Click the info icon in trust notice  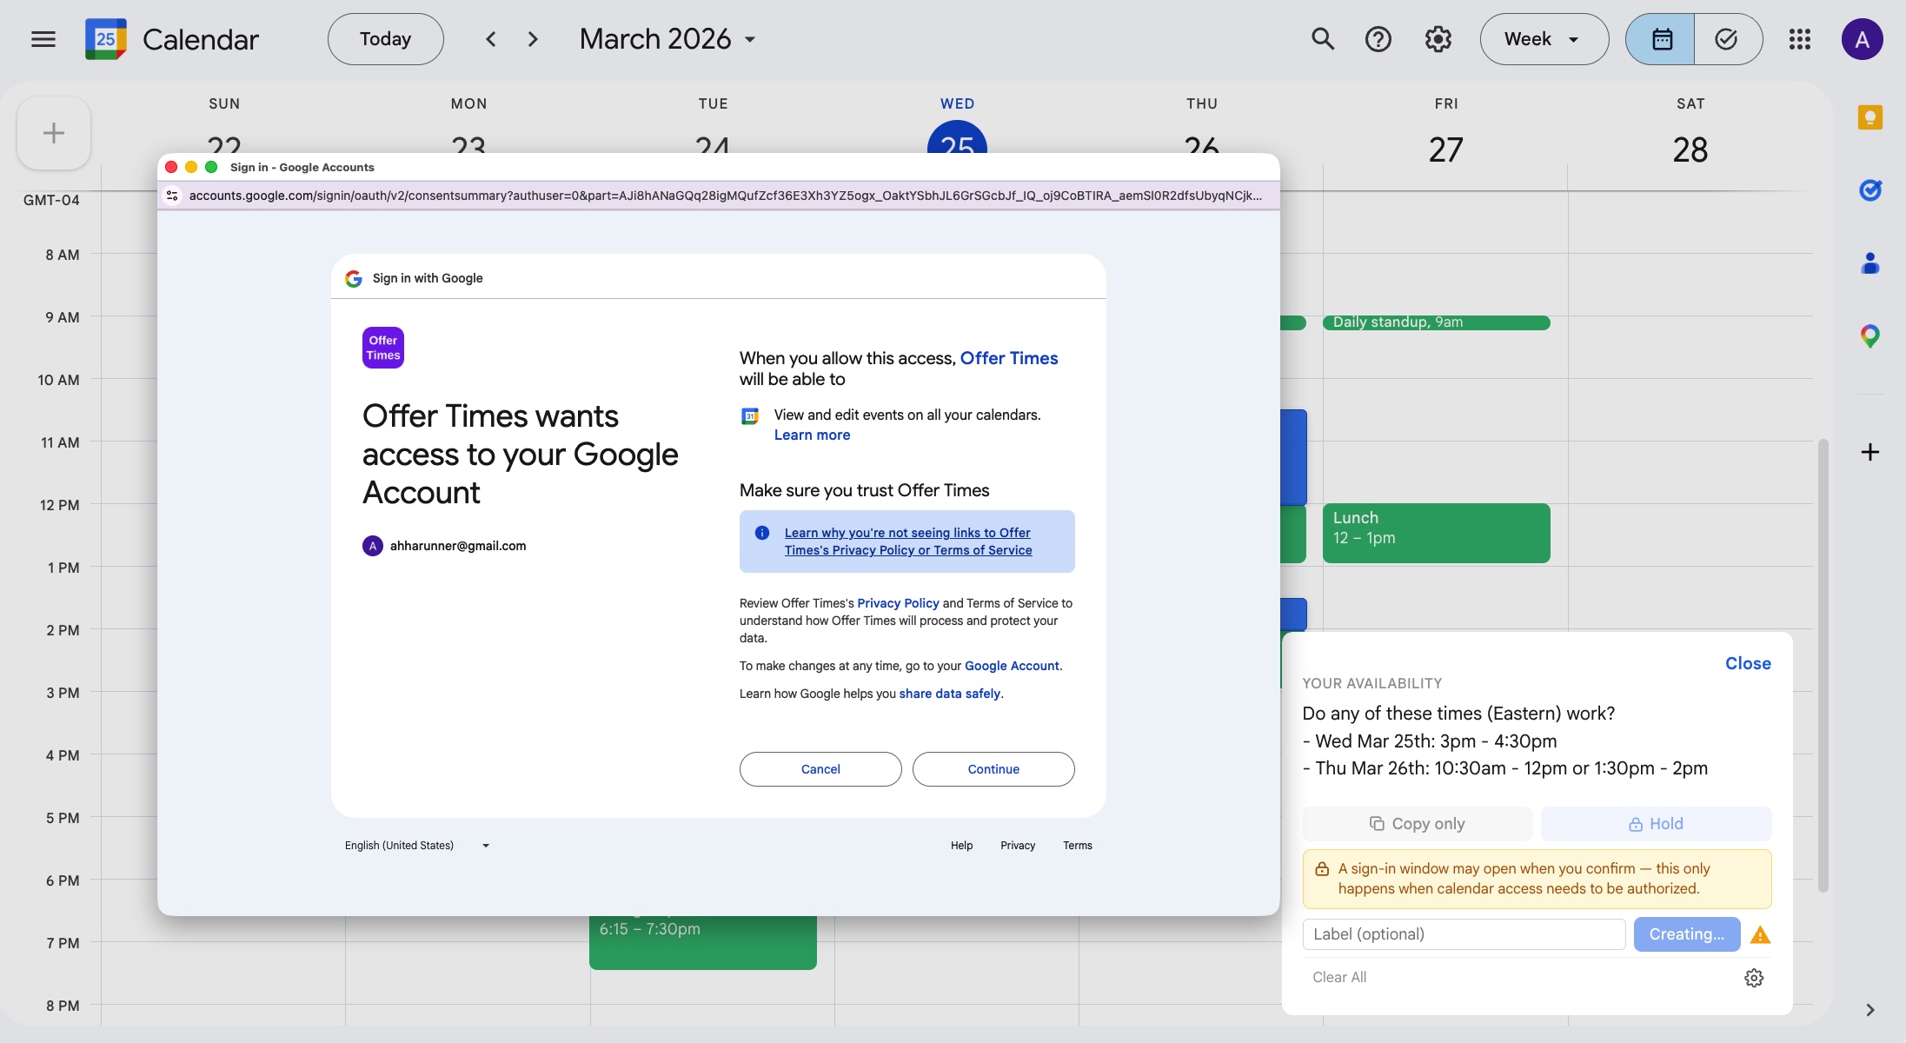pos(762,533)
